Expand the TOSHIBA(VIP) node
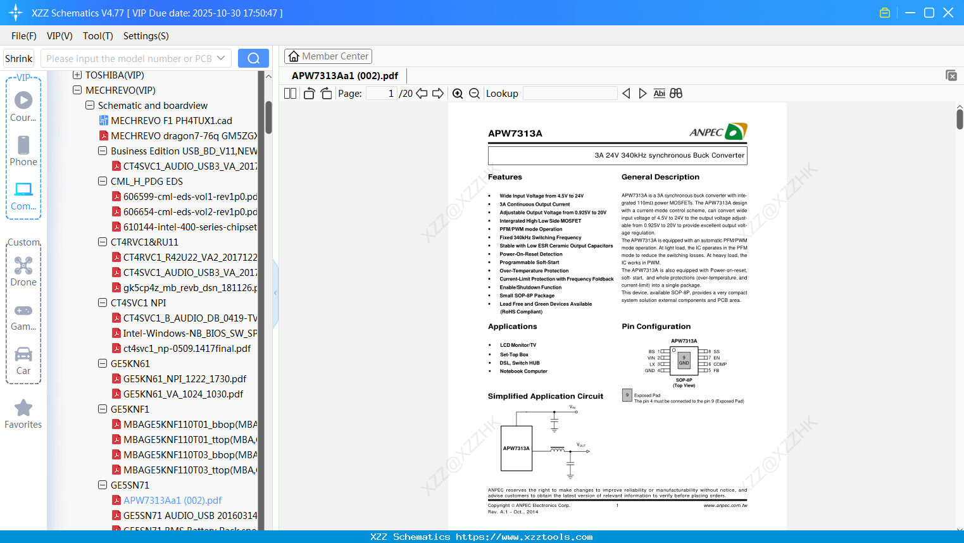Viewport: 964px width, 543px height. (x=77, y=75)
